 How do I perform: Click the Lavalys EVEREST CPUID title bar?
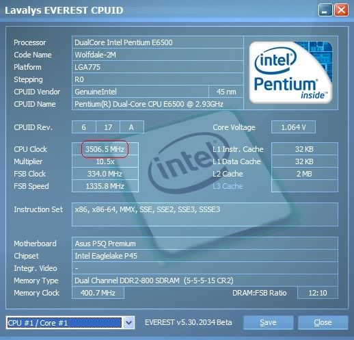click(x=159, y=10)
